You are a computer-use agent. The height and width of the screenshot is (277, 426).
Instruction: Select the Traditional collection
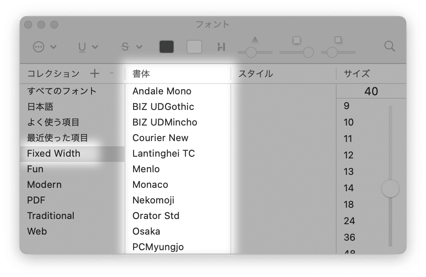click(72, 216)
